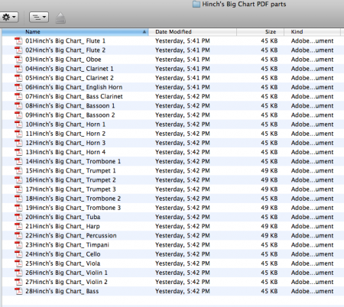344x307 pixels.
Task: Click the folder icon beside Hinch's Big Chart PDF parts
Action: pos(196,5)
